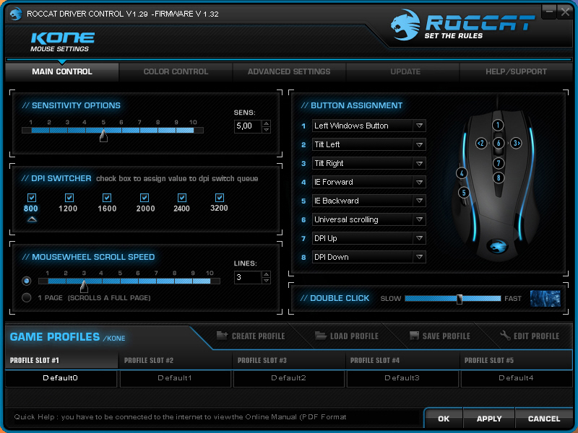Open the Help/Support tab

516,71
